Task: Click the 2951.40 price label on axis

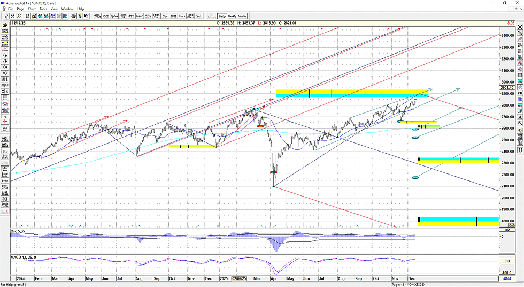Action: coord(507,88)
